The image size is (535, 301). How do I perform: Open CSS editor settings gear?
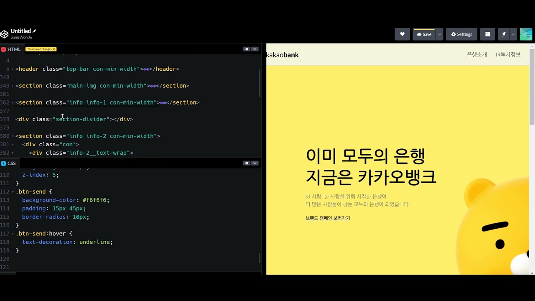point(247,163)
